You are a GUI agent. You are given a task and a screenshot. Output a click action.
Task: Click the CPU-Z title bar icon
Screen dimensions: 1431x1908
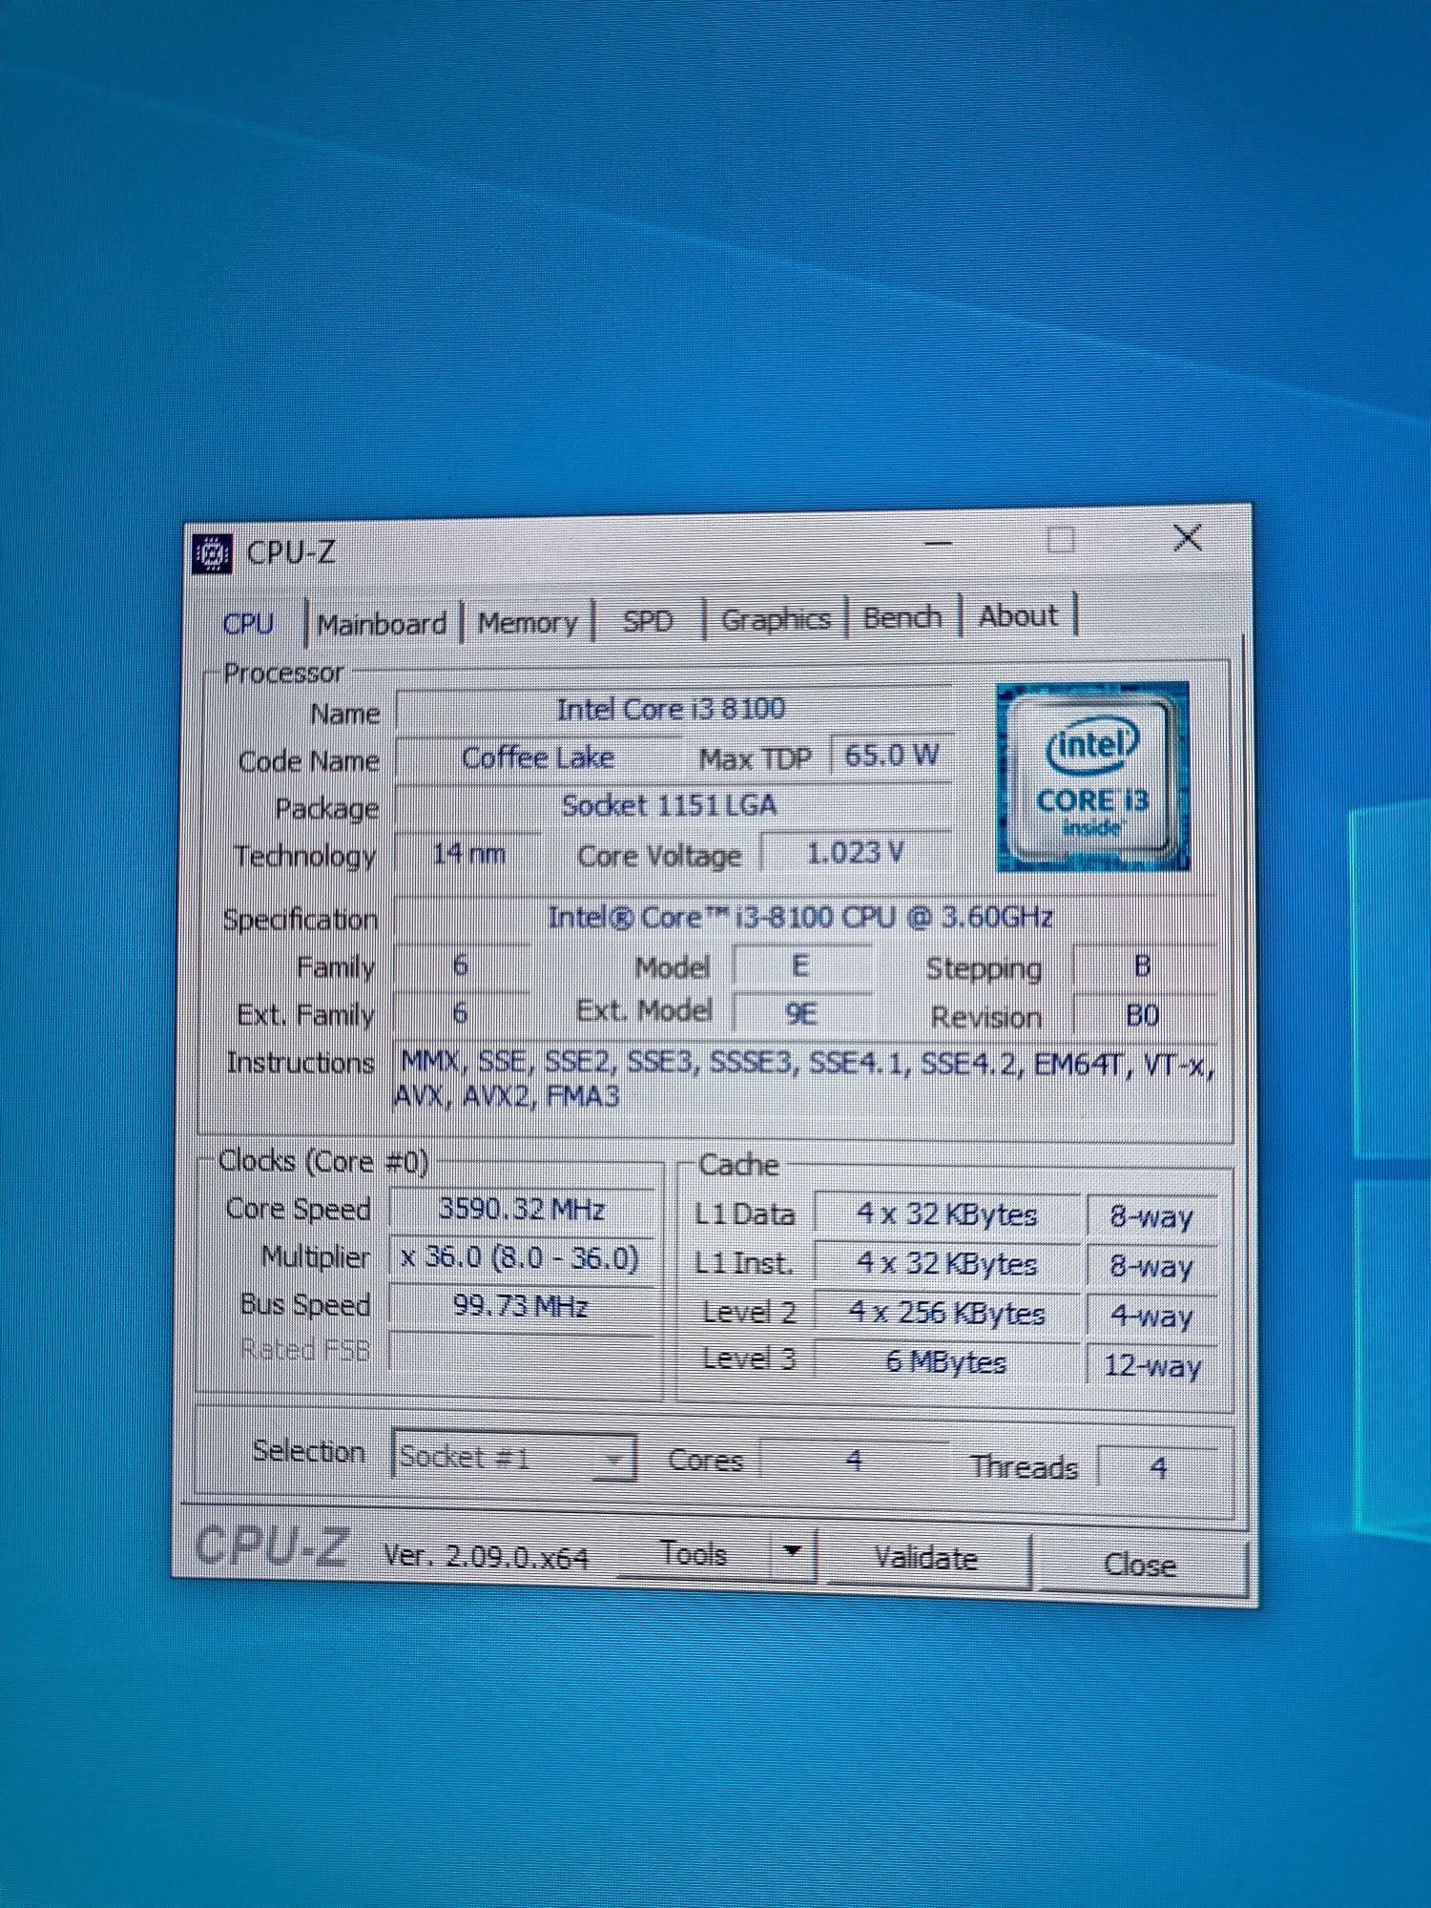[x=213, y=553]
